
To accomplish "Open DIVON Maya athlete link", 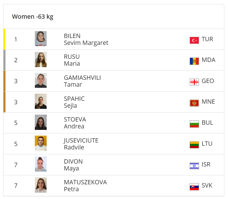I will (x=73, y=165).
